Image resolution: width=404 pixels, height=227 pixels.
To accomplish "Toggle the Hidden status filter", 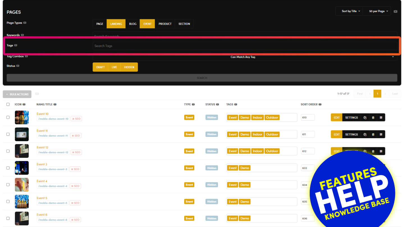I will click(x=129, y=67).
